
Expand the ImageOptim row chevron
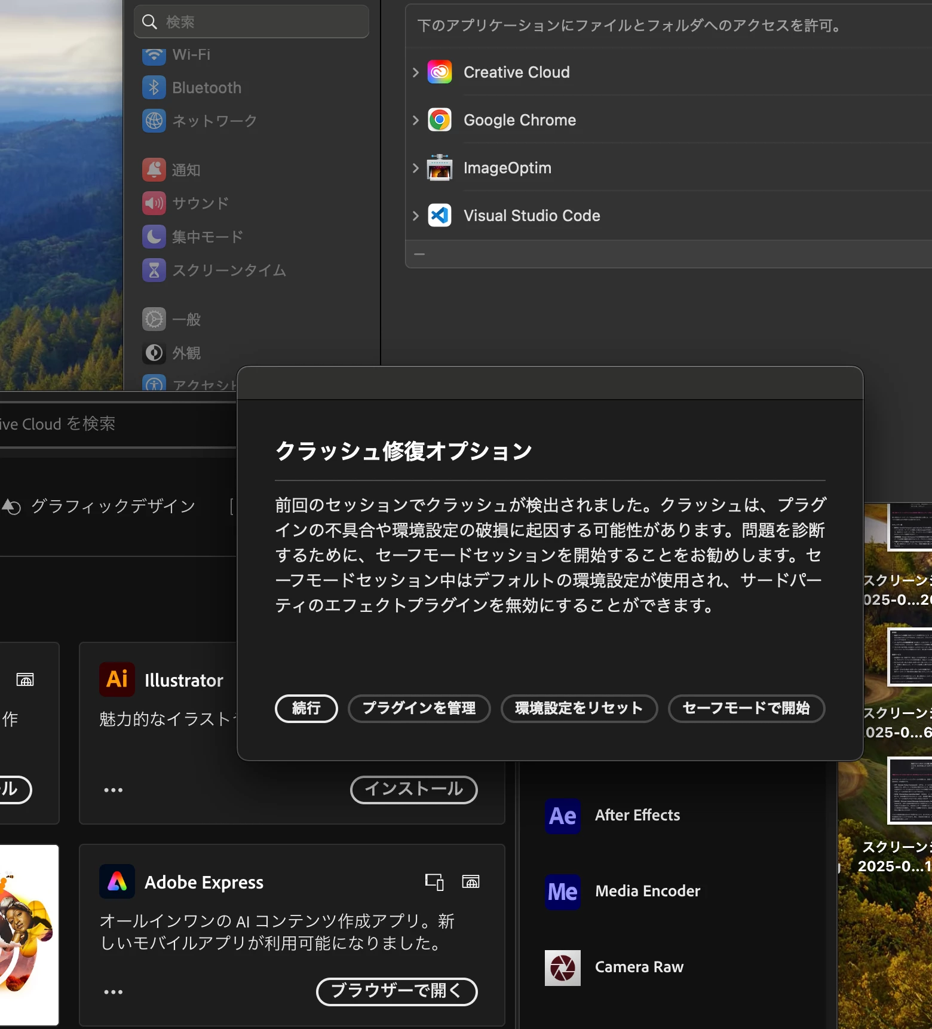(x=416, y=168)
